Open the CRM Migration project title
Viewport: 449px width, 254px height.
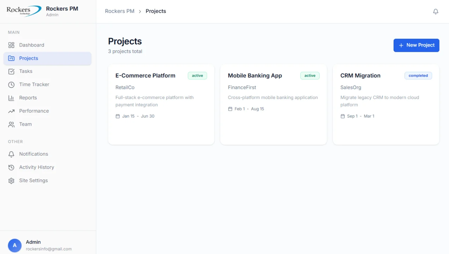360,76
